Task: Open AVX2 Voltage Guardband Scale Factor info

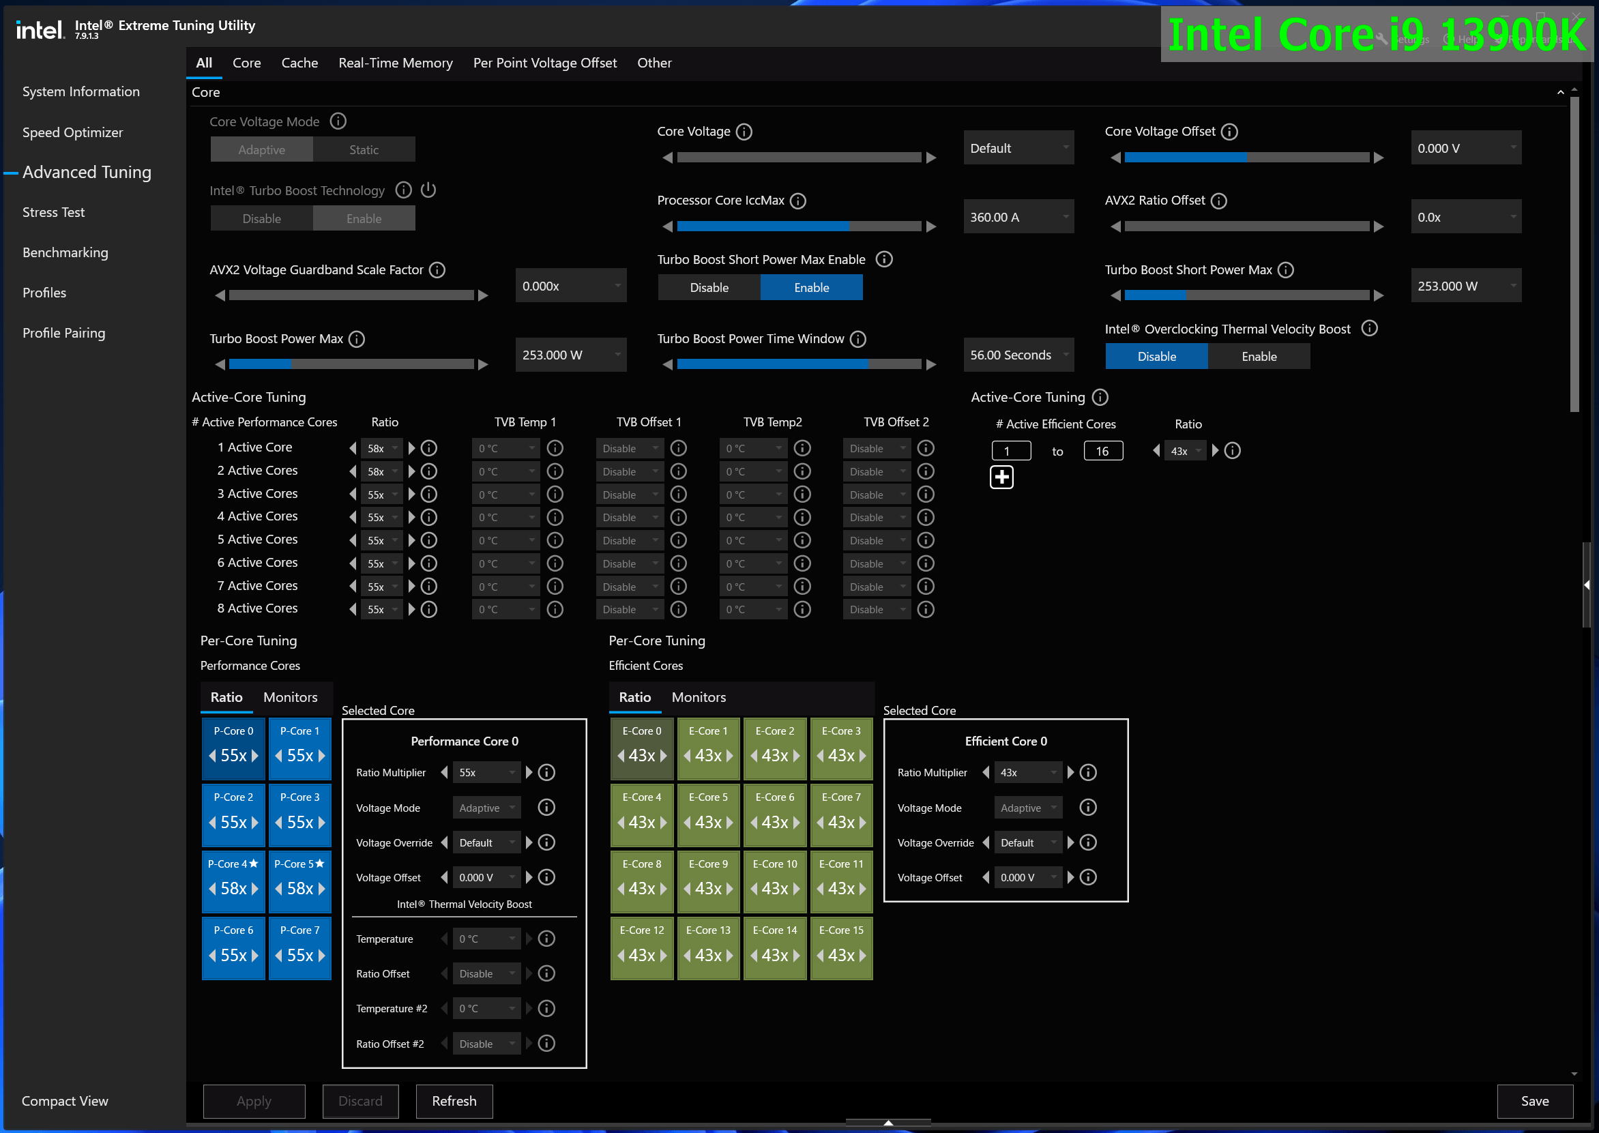Action: [437, 270]
